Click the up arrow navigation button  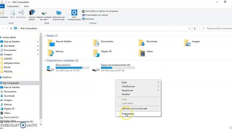(x=11, y=29)
